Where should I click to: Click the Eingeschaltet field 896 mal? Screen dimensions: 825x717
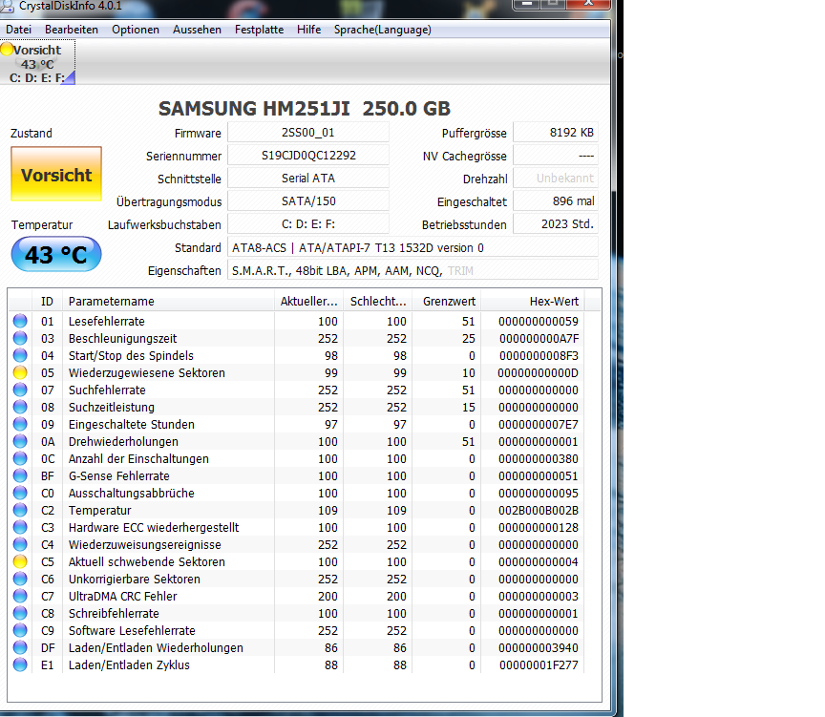[x=556, y=200]
